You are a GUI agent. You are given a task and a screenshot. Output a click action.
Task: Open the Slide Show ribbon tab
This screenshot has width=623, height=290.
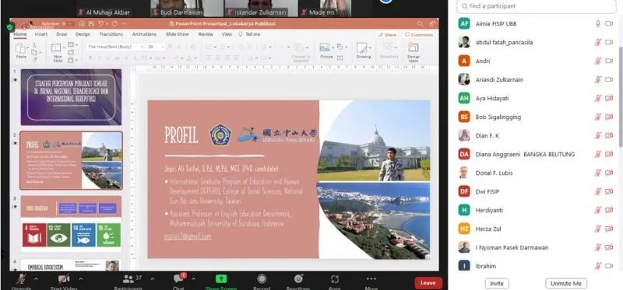click(x=178, y=34)
